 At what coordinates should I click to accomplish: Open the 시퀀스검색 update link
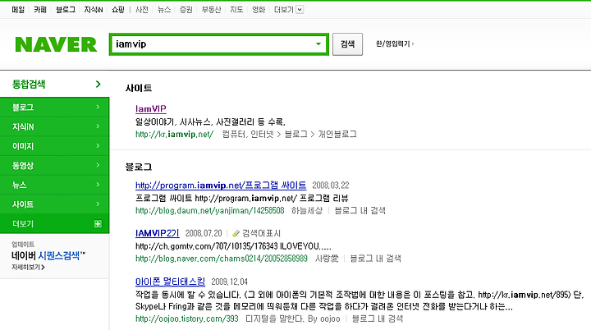(59, 255)
